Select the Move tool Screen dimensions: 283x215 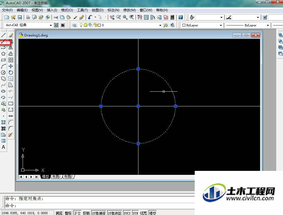(11, 66)
